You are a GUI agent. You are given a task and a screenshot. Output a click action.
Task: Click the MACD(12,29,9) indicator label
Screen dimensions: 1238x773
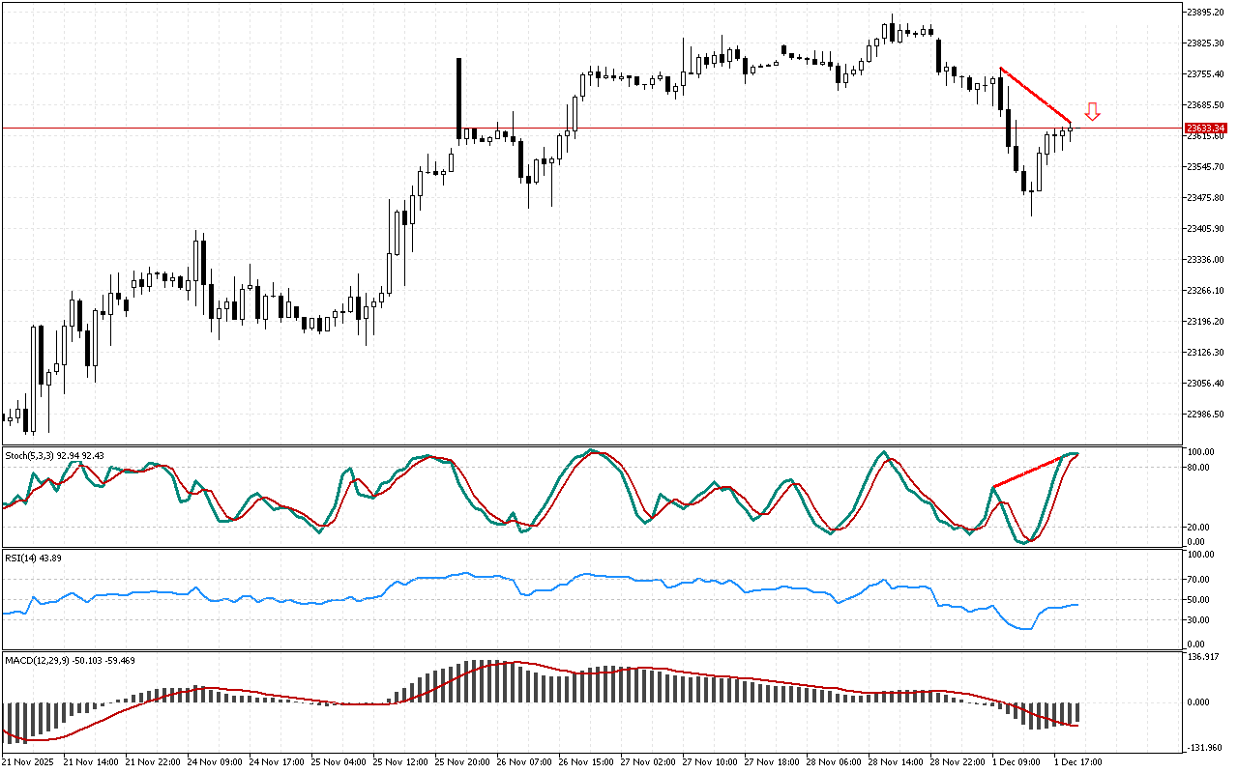[39, 660]
